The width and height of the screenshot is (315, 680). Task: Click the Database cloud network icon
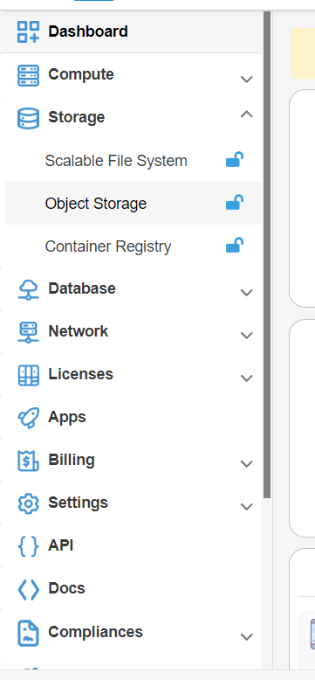click(28, 289)
